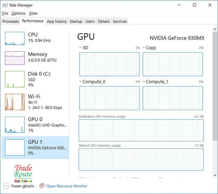Click the 'SSD' label under Disk 0
Viewport: 218px width, 194px height.
pyautogui.click(x=32, y=80)
